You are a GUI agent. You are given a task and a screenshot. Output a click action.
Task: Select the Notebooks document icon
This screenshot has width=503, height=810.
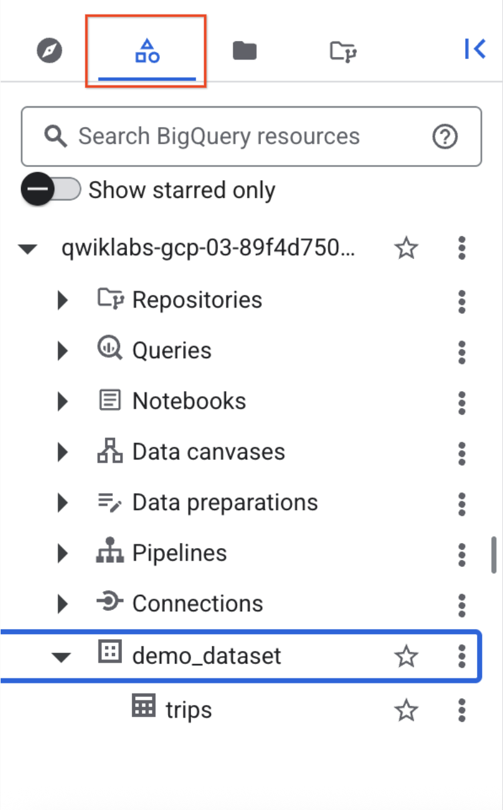(x=109, y=401)
